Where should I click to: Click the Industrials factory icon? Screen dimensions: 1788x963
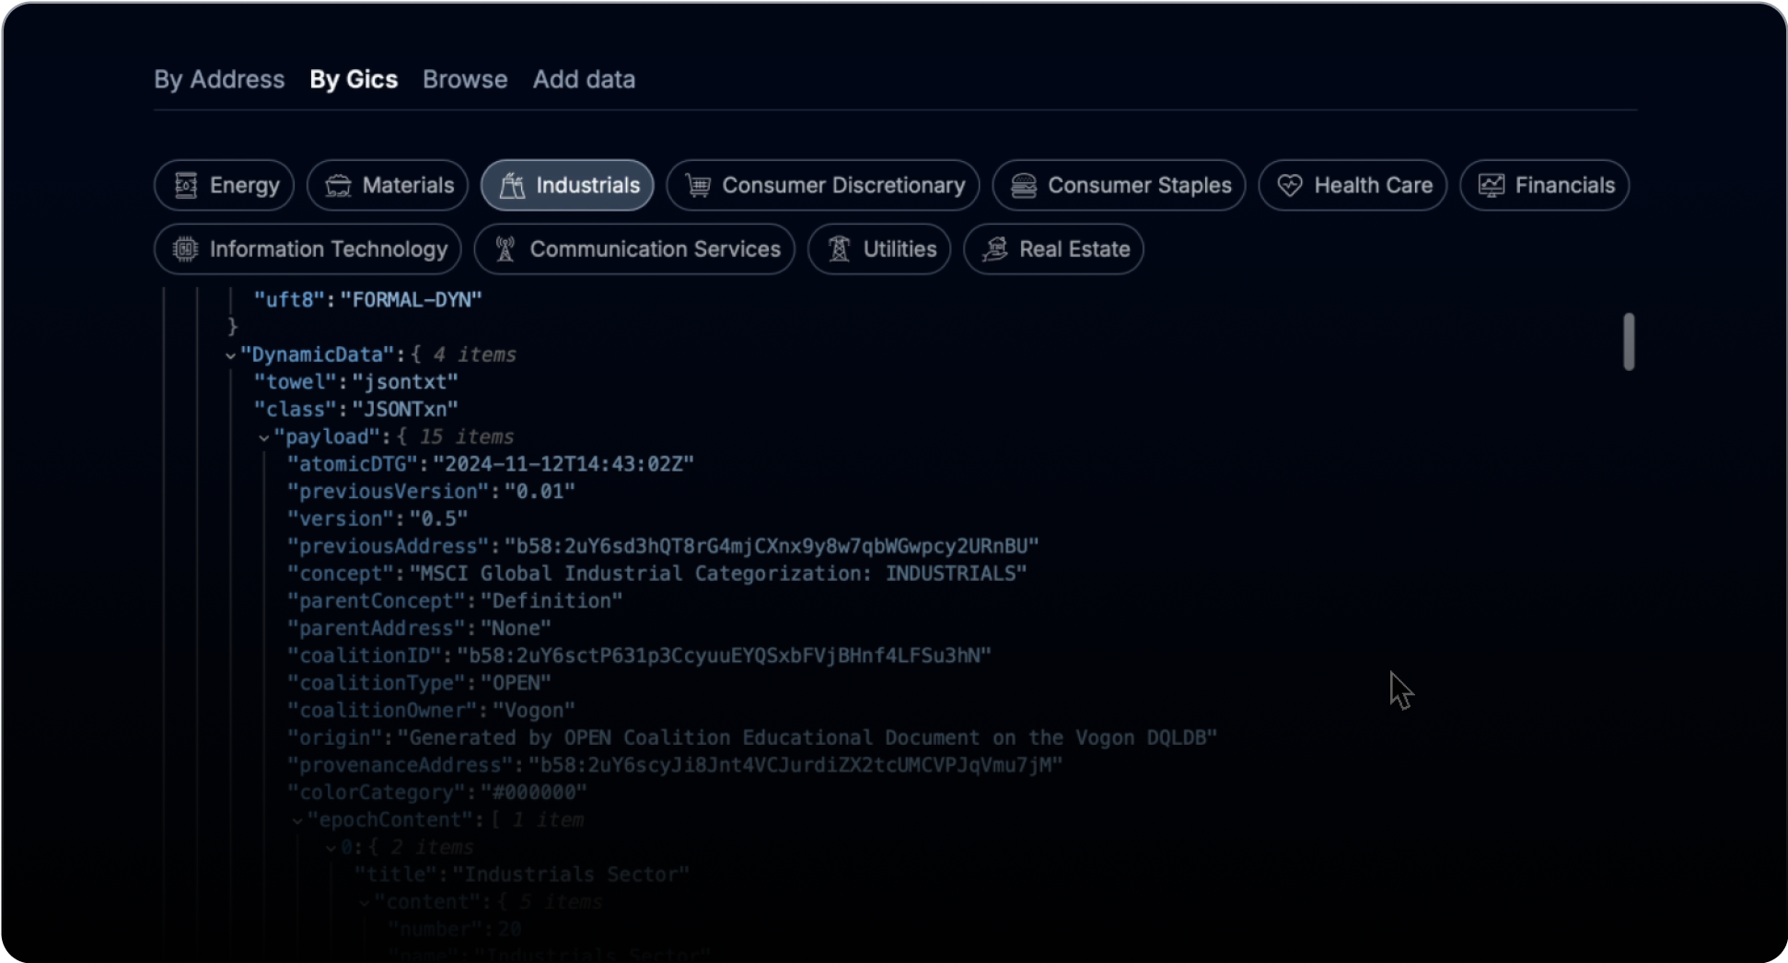[x=512, y=186]
